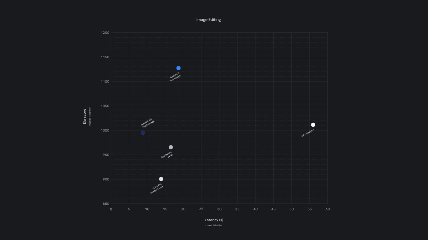428x240 pixels.
Task: Select the Seedream v4 4k gray data point
Action: click(x=171, y=147)
